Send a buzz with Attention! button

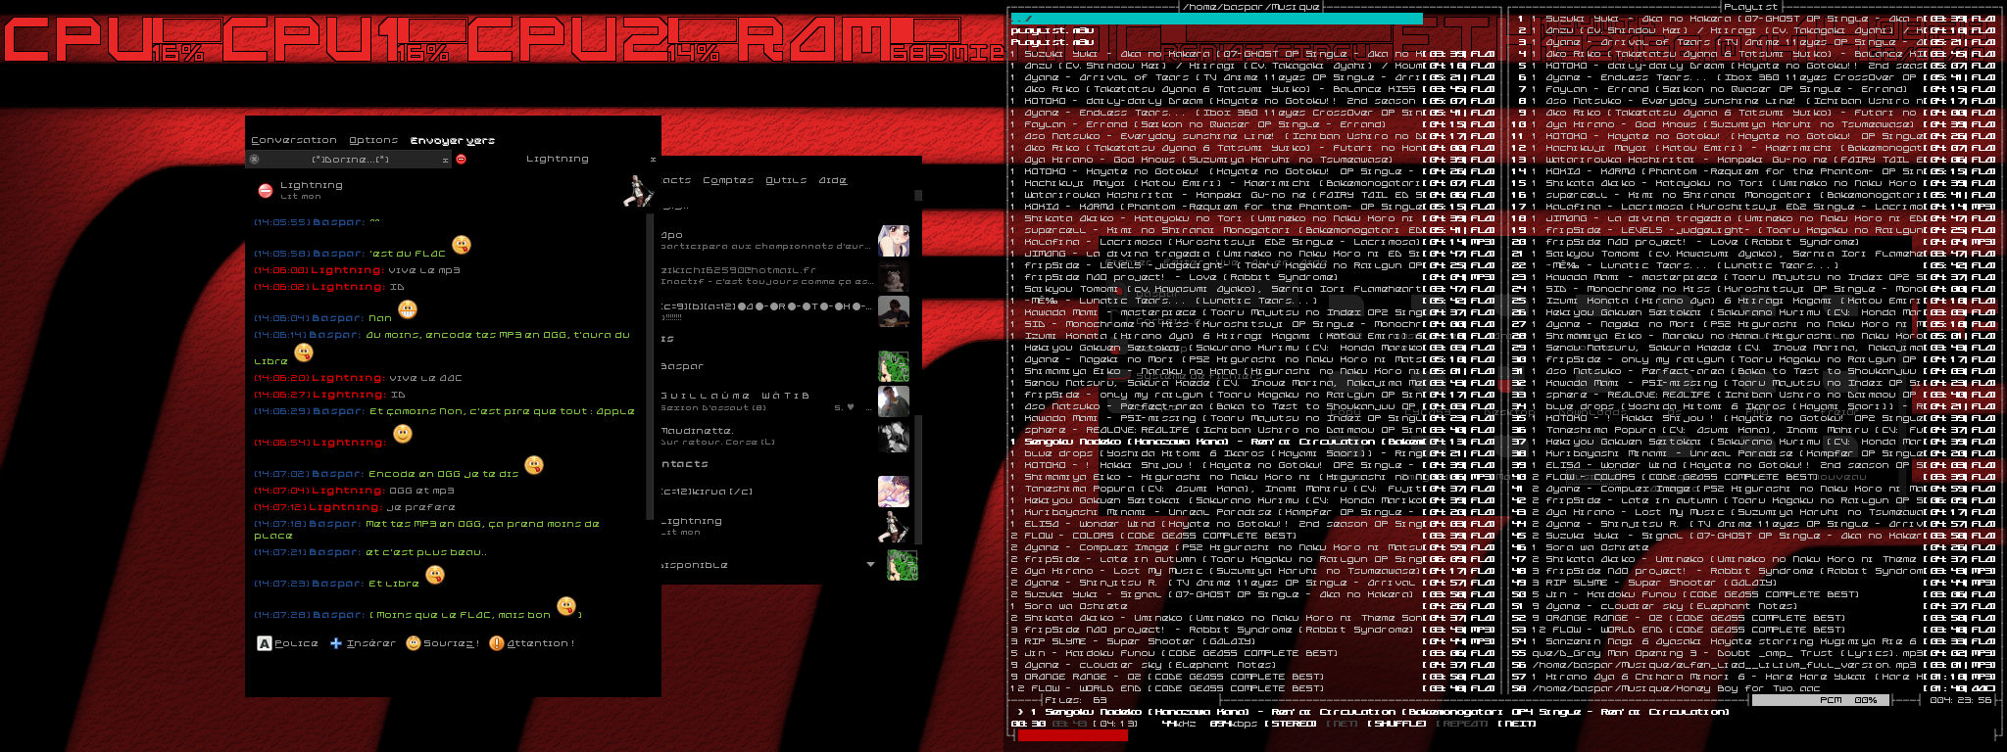pos(532,643)
